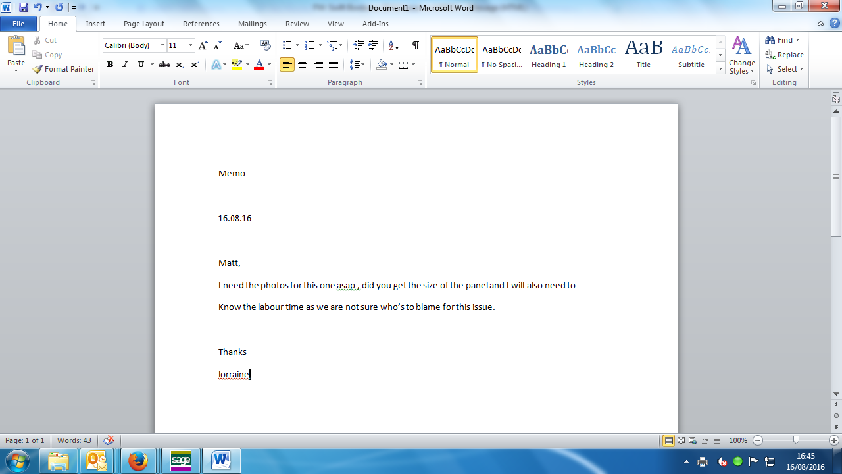Enable Center text alignment
The width and height of the screenshot is (842, 474).
click(303, 65)
